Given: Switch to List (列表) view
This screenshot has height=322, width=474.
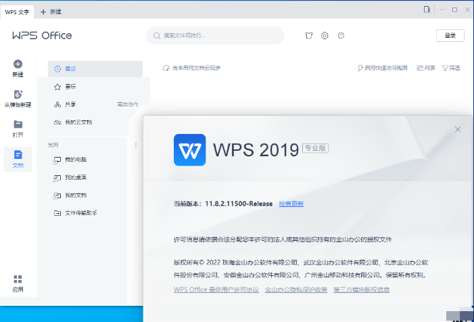Looking at the screenshot, I should point(425,68).
